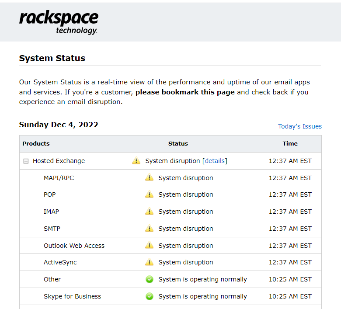Image resolution: width=341 pixels, height=309 pixels.
Task: Select the IMAP product name
Action: click(x=51, y=212)
